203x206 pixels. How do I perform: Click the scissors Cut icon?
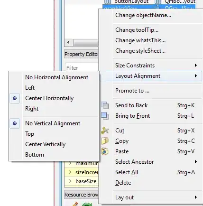coord(105,131)
